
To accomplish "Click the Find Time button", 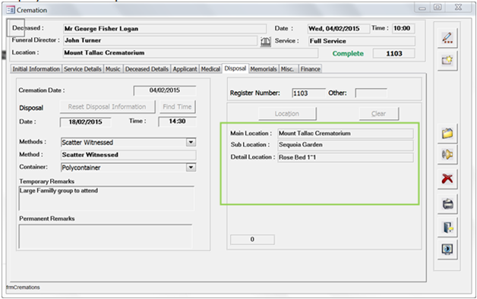I will tap(177, 107).
